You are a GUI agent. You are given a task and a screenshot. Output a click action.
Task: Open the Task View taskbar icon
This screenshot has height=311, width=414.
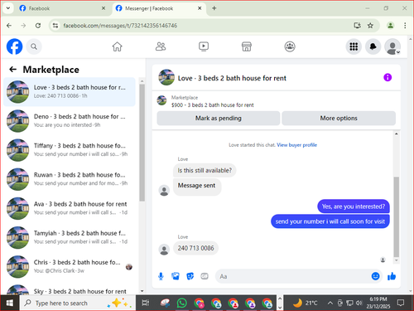(146, 303)
